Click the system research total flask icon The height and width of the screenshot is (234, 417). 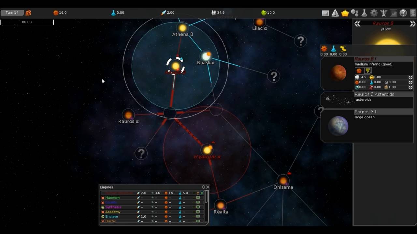tap(333, 49)
